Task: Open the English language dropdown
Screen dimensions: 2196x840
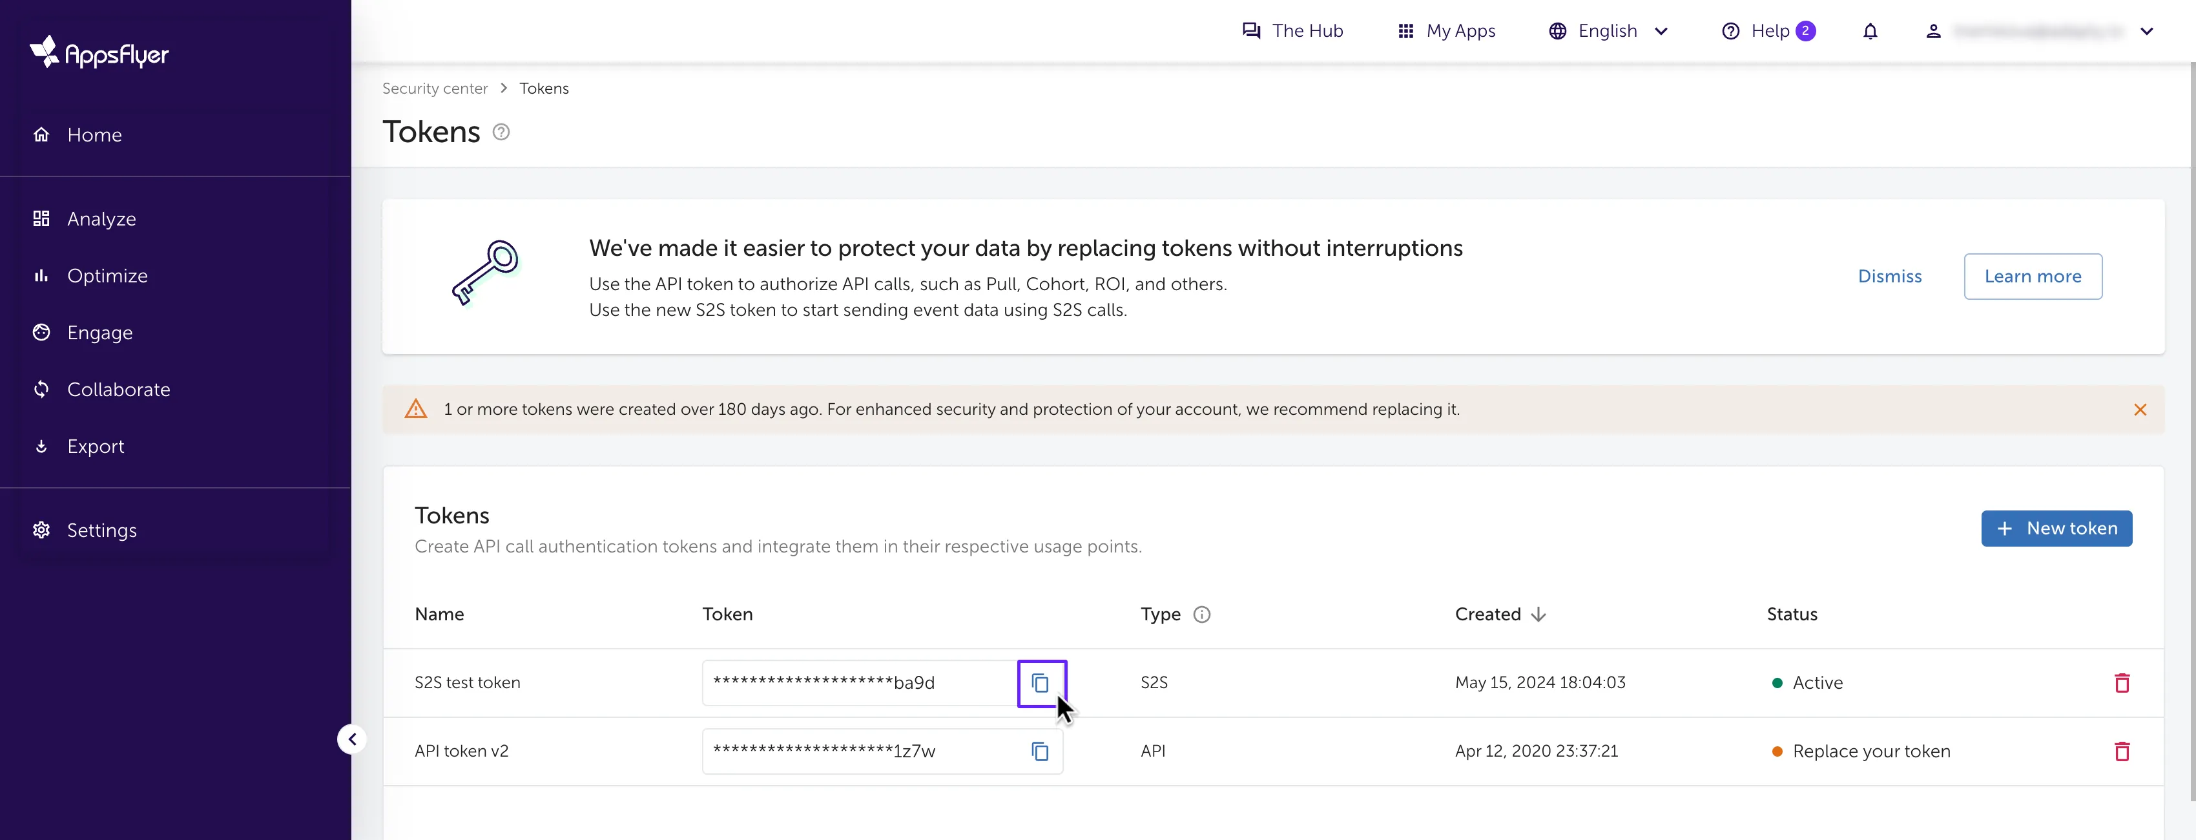Action: 1607,32
